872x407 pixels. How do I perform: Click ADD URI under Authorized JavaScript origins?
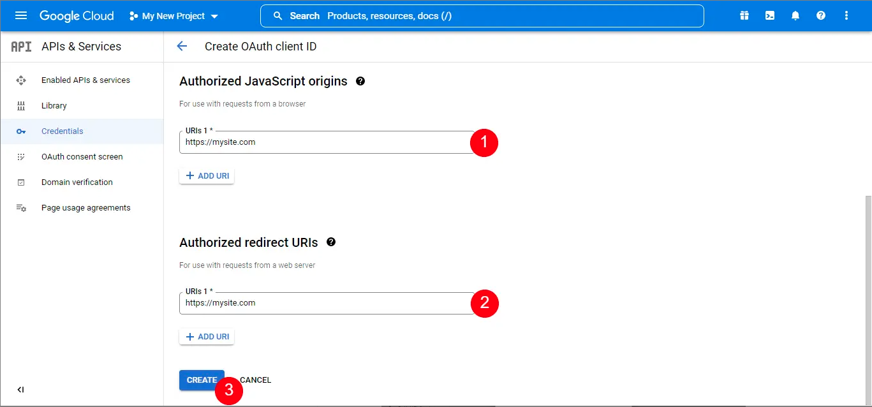pyautogui.click(x=206, y=175)
